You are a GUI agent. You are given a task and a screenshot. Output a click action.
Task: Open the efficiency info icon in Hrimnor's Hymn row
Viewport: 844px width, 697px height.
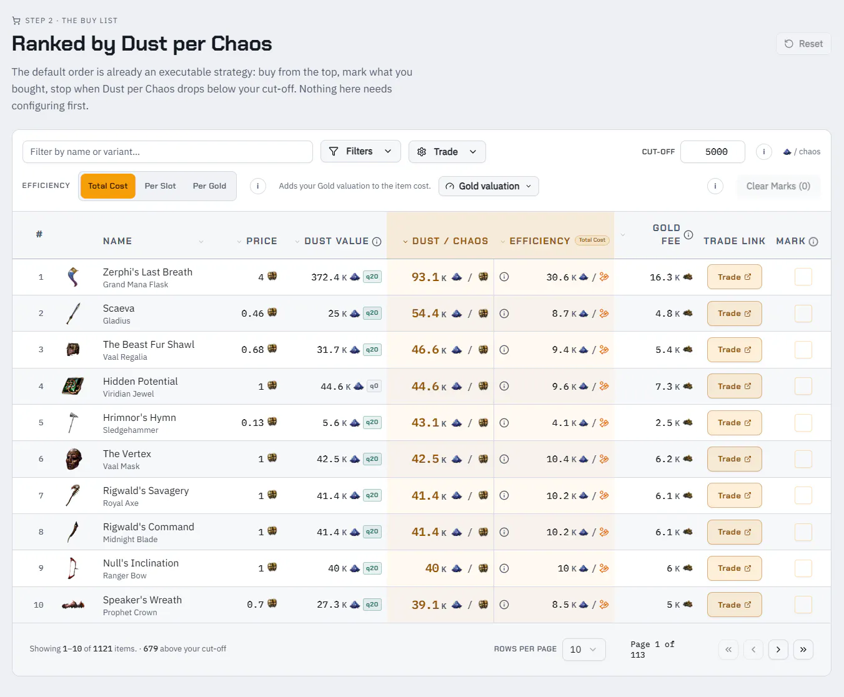click(504, 423)
